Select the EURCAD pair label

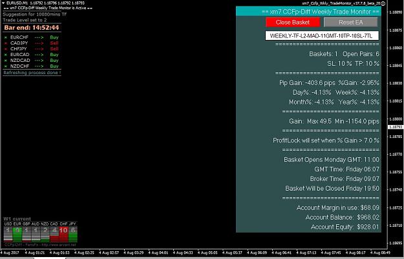coord(20,54)
